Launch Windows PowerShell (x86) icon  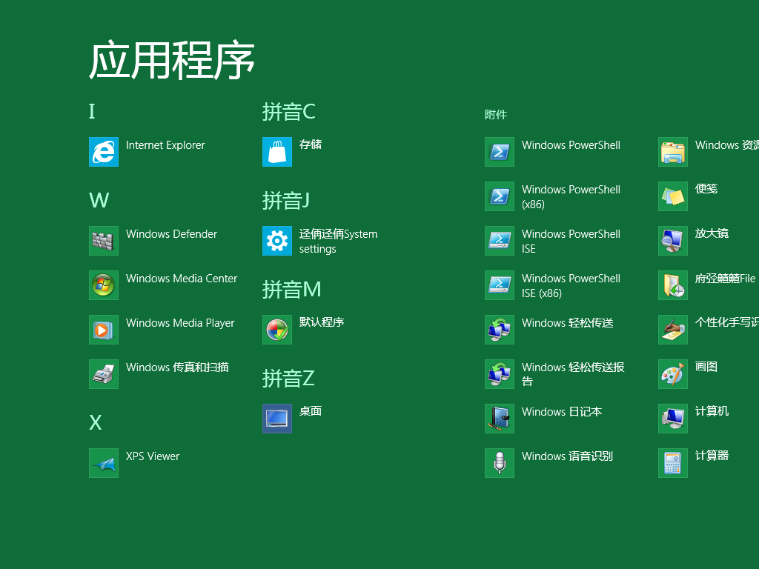(x=500, y=196)
